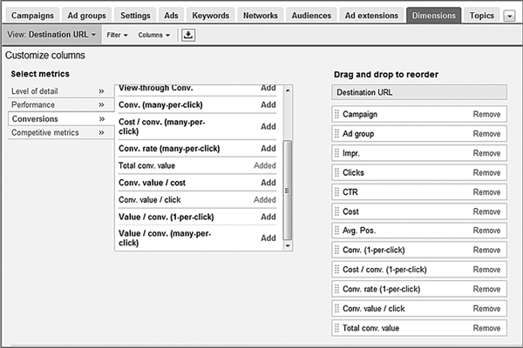Switch to the Keywords tab
The width and height of the screenshot is (523, 348).
pos(210,16)
